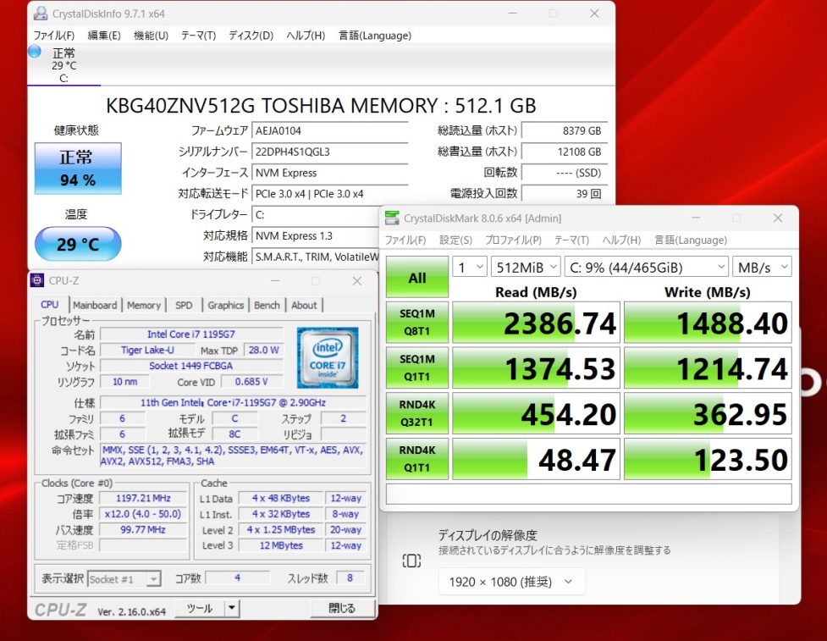Open the 512MiB test size dropdown
Screen dimensions: 827x641
(x=526, y=267)
